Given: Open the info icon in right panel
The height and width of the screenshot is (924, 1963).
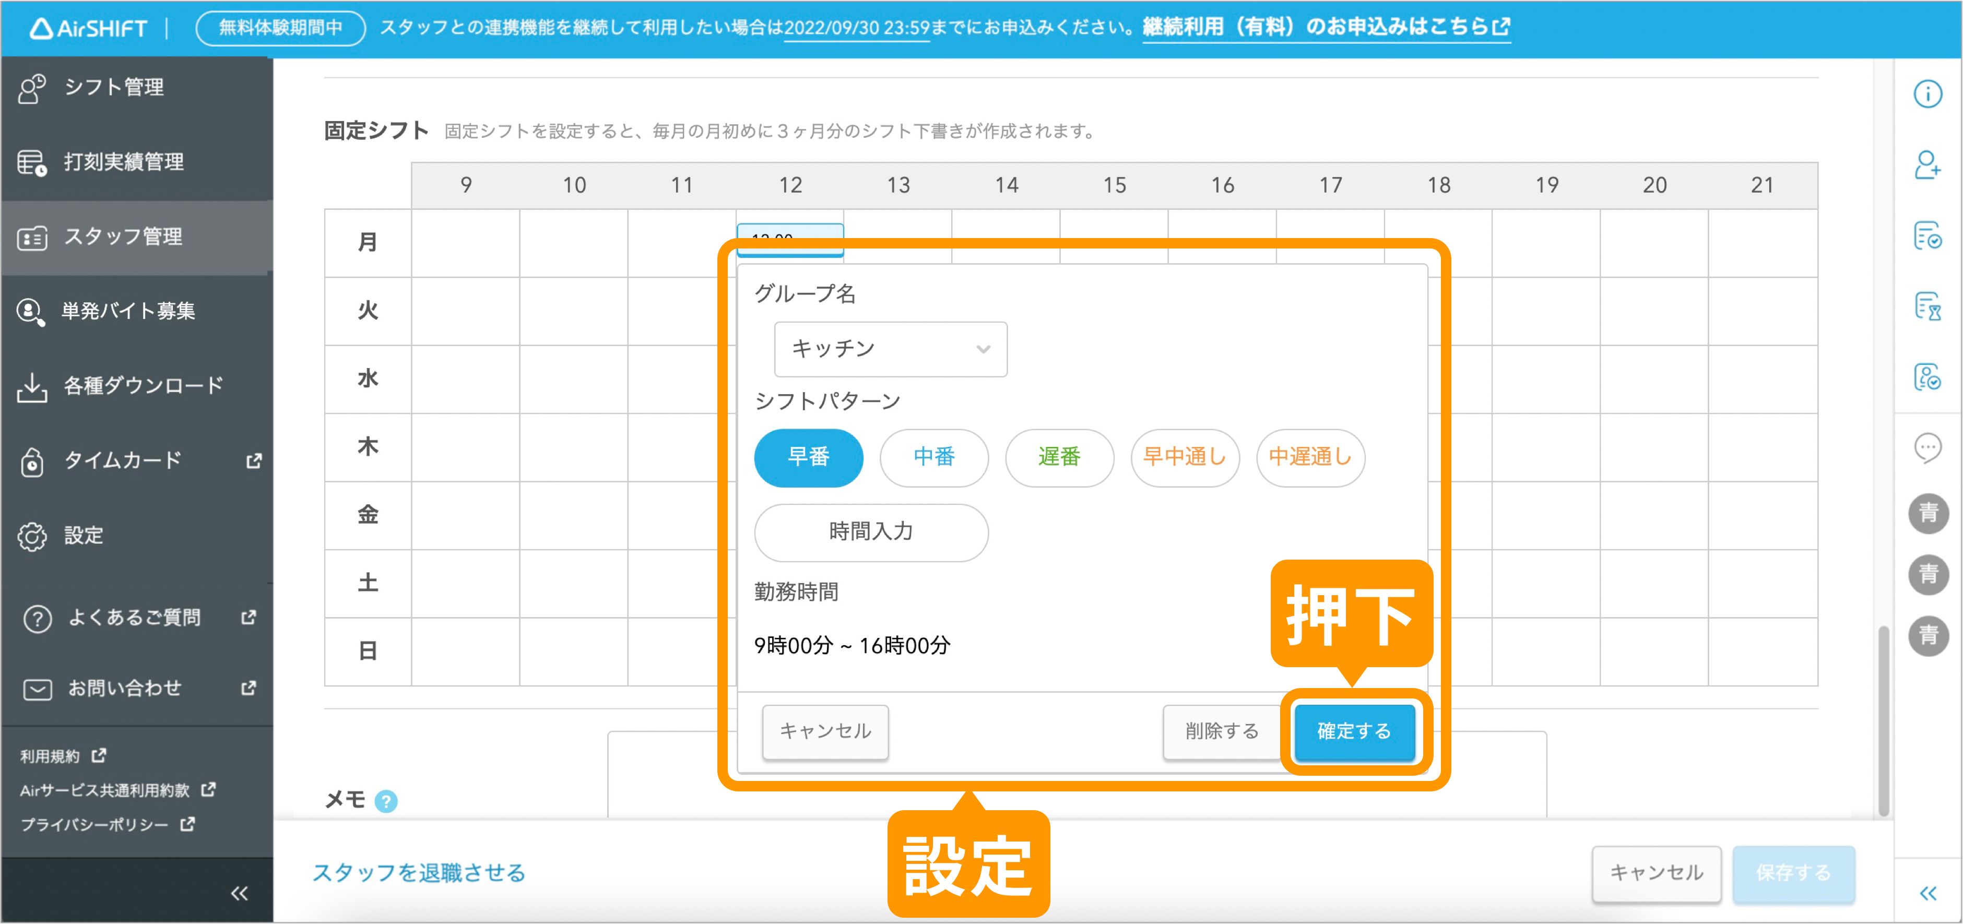Looking at the screenshot, I should [x=1927, y=93].
